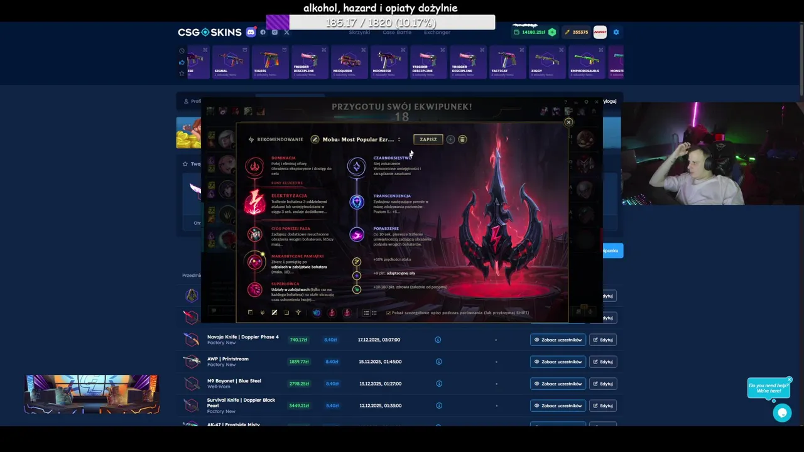Click AWP | Printstream item name

click(228, 359)
